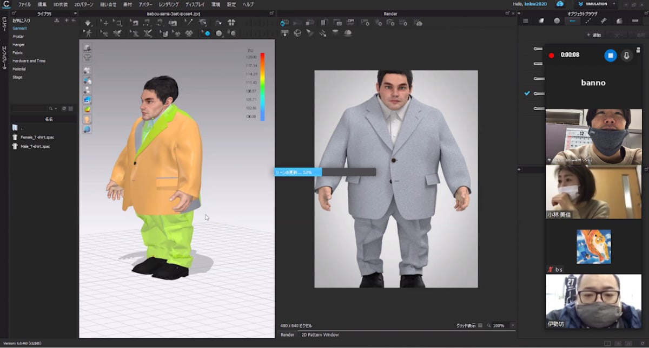Select Male_T-shirt.zpac file in library
Viewport: 649px width, 348px height.
35,146
